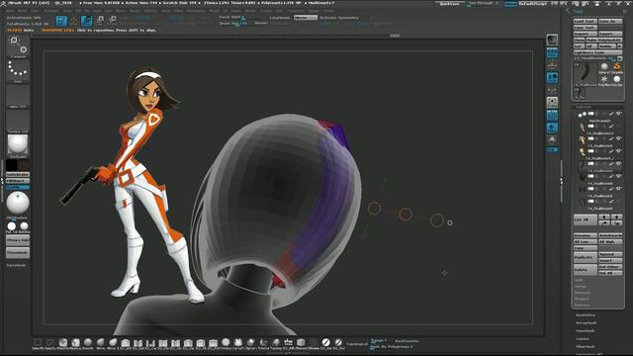This screenshot has height=356, width=633.
Task: Pick the Sphere3D tool thumbnail
Action: (x=604, y=67)
